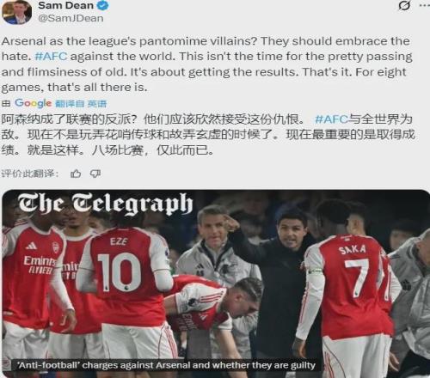The height and width of the screenshot is (378, 430).
Task: Open the three-dot more options menu
Action: 424,6
